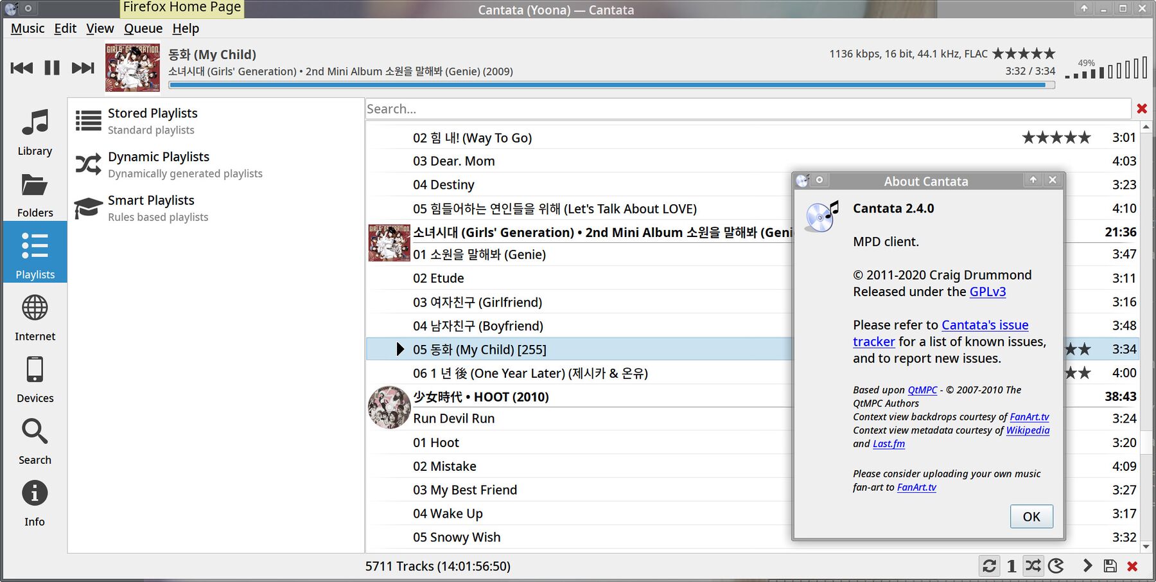This screenshot has width=1156, height=582.
Task: Skip to the previous track
Action: point(22,68)
